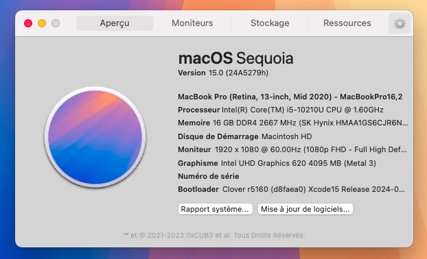
Task: Select the MacBook Pro (Retina, 13-inch, Mid 2020) line
Action: (290, 97)
